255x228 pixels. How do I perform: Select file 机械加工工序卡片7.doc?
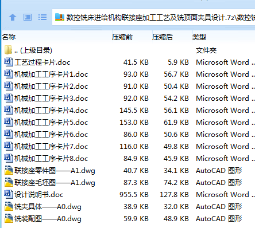(x=51, y=147)
